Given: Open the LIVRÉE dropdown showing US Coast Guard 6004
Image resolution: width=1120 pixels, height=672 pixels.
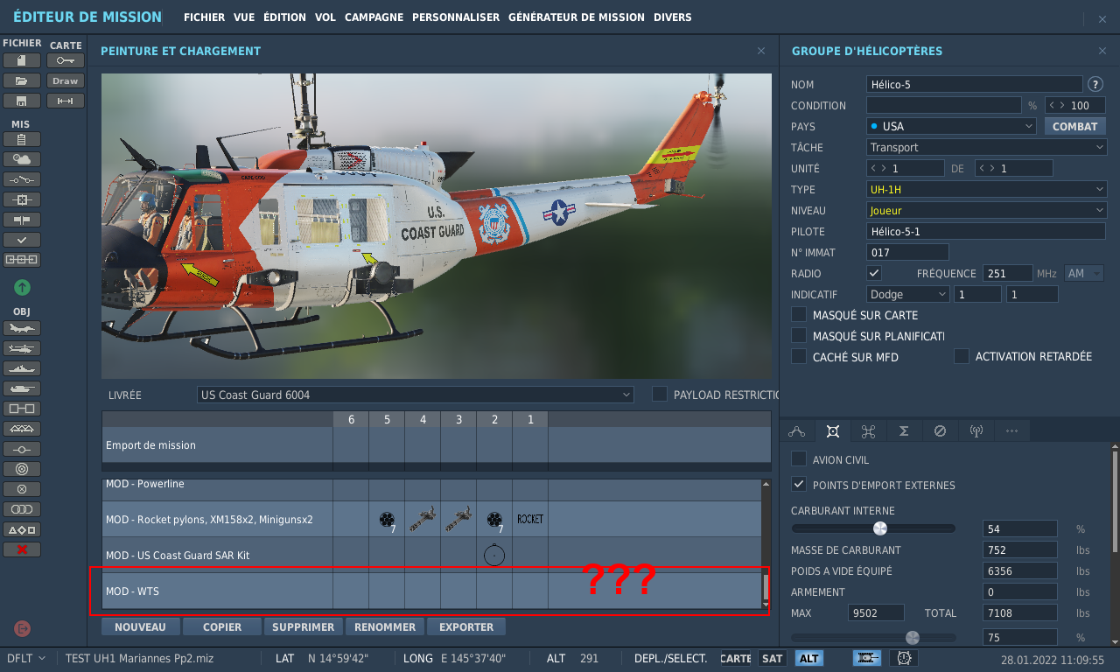Looking at the screenshot, I should pos(415,395).
